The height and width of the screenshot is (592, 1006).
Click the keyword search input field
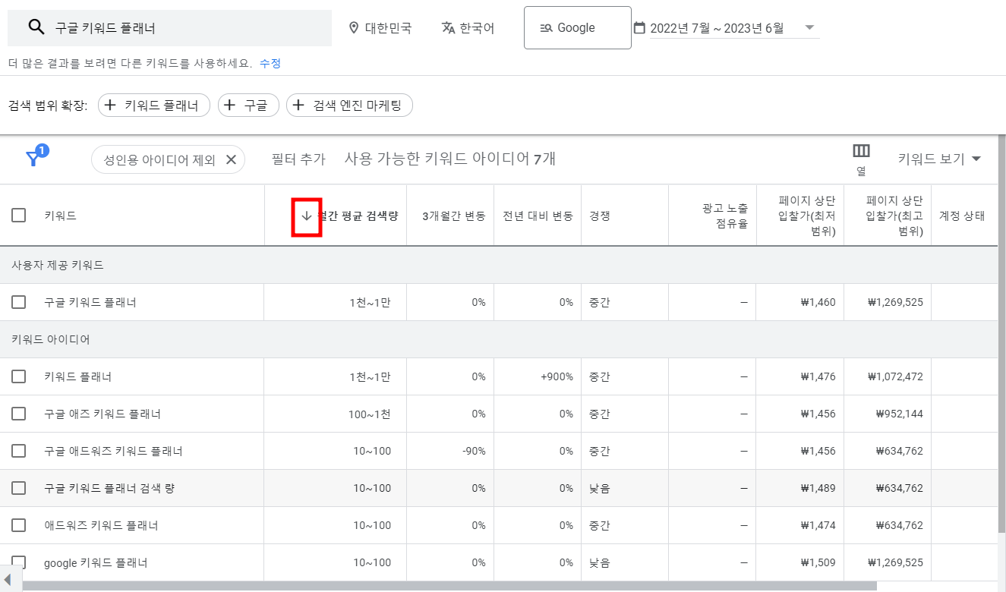(x=169, y=28)
